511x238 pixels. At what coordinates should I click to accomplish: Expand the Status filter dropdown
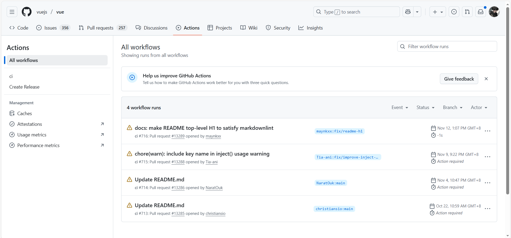coord(425,107)
